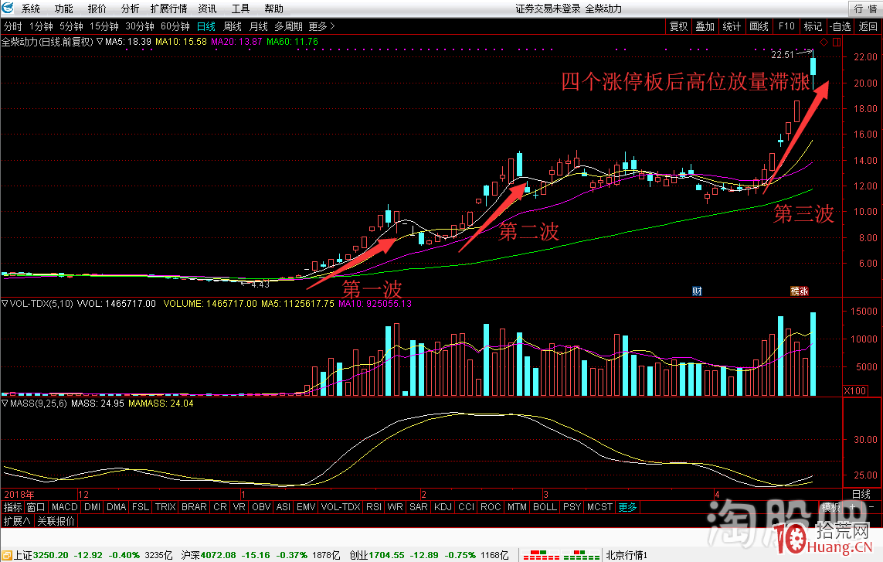Open the 指标 indicator menu

(x=12, y=507)
